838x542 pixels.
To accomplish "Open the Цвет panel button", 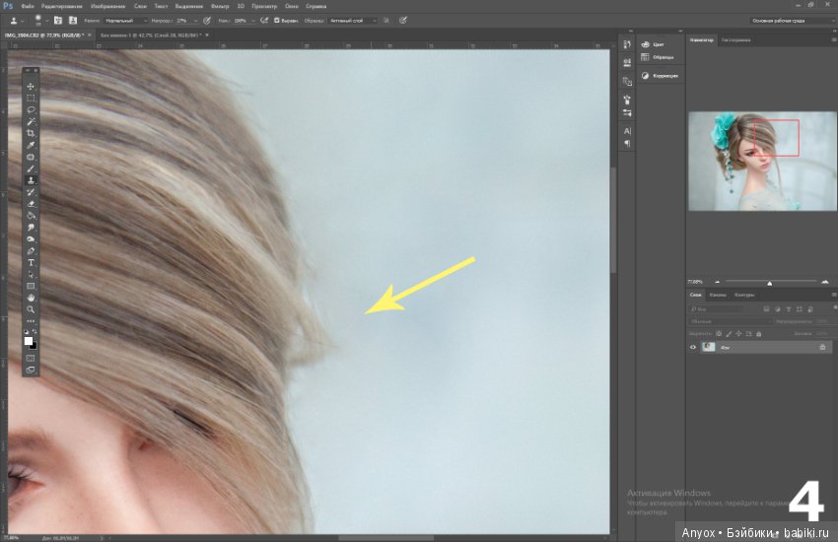I will [653, 44].
